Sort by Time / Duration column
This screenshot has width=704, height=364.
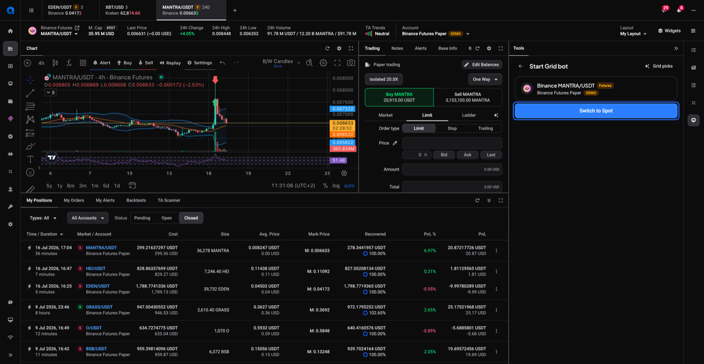pos(45,234)
